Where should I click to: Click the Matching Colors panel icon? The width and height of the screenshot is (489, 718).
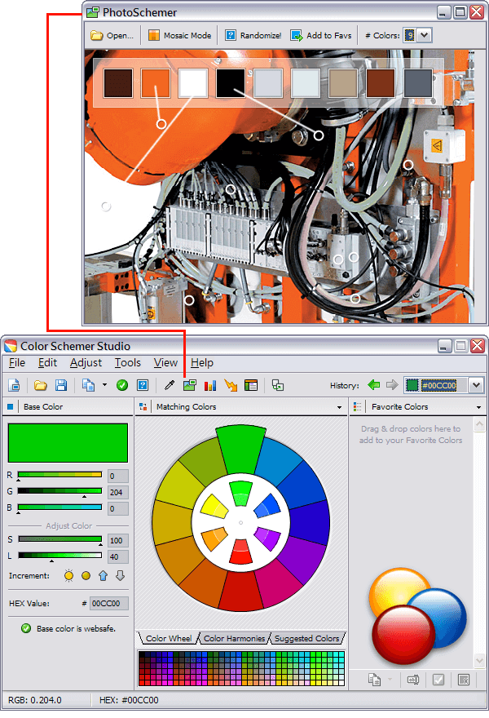point(143,406)
